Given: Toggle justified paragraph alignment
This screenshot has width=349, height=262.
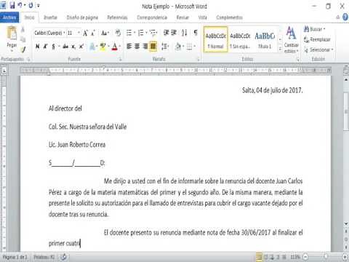Looking at the screenshot, I should [x=153, y=46].
